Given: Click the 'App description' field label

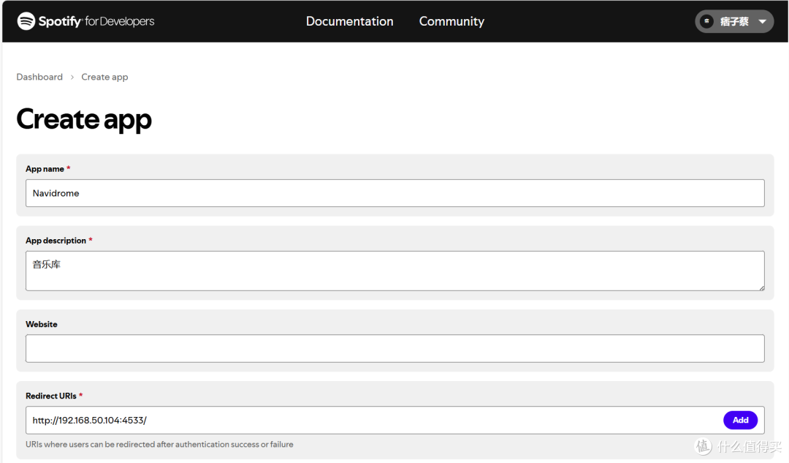Looking at the screenshot, I should point(56,241).
